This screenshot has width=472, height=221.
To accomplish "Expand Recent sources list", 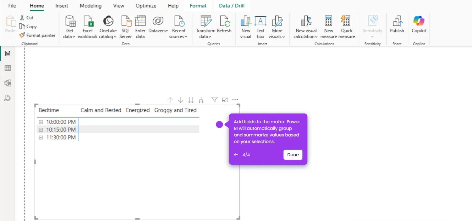I will click(178, 27).
